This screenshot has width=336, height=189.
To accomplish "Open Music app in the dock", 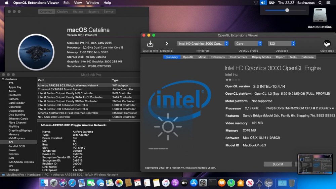I will (166, 183).
